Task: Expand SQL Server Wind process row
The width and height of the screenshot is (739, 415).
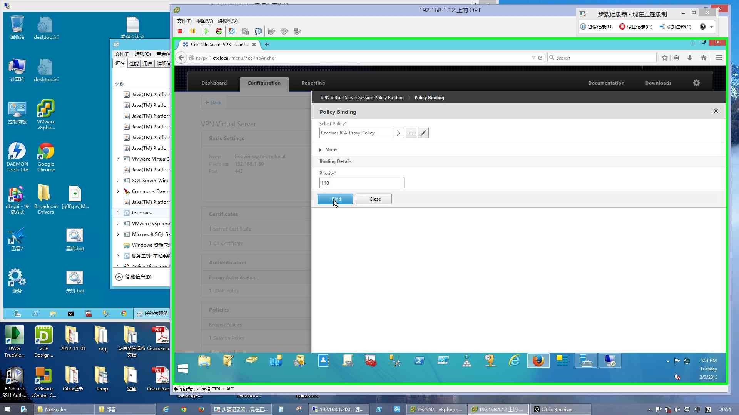Action: pyautogui.click(x=118, y=180)
